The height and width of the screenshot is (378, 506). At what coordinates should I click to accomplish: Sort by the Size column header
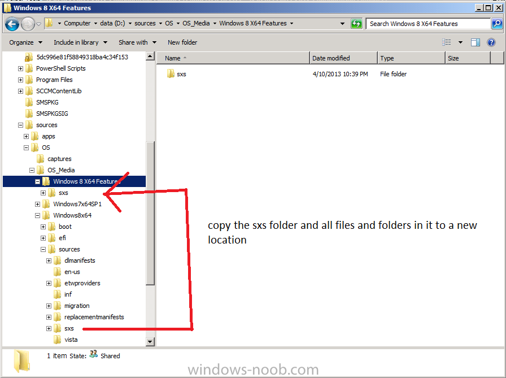tap(468, 58)
